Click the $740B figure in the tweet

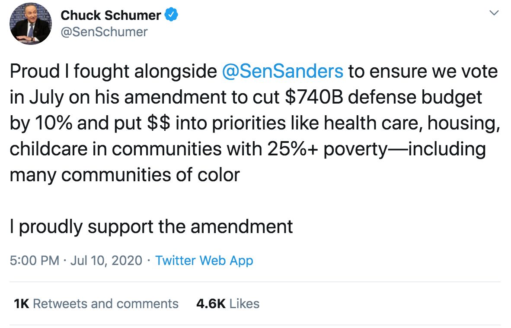coord(314,98)
